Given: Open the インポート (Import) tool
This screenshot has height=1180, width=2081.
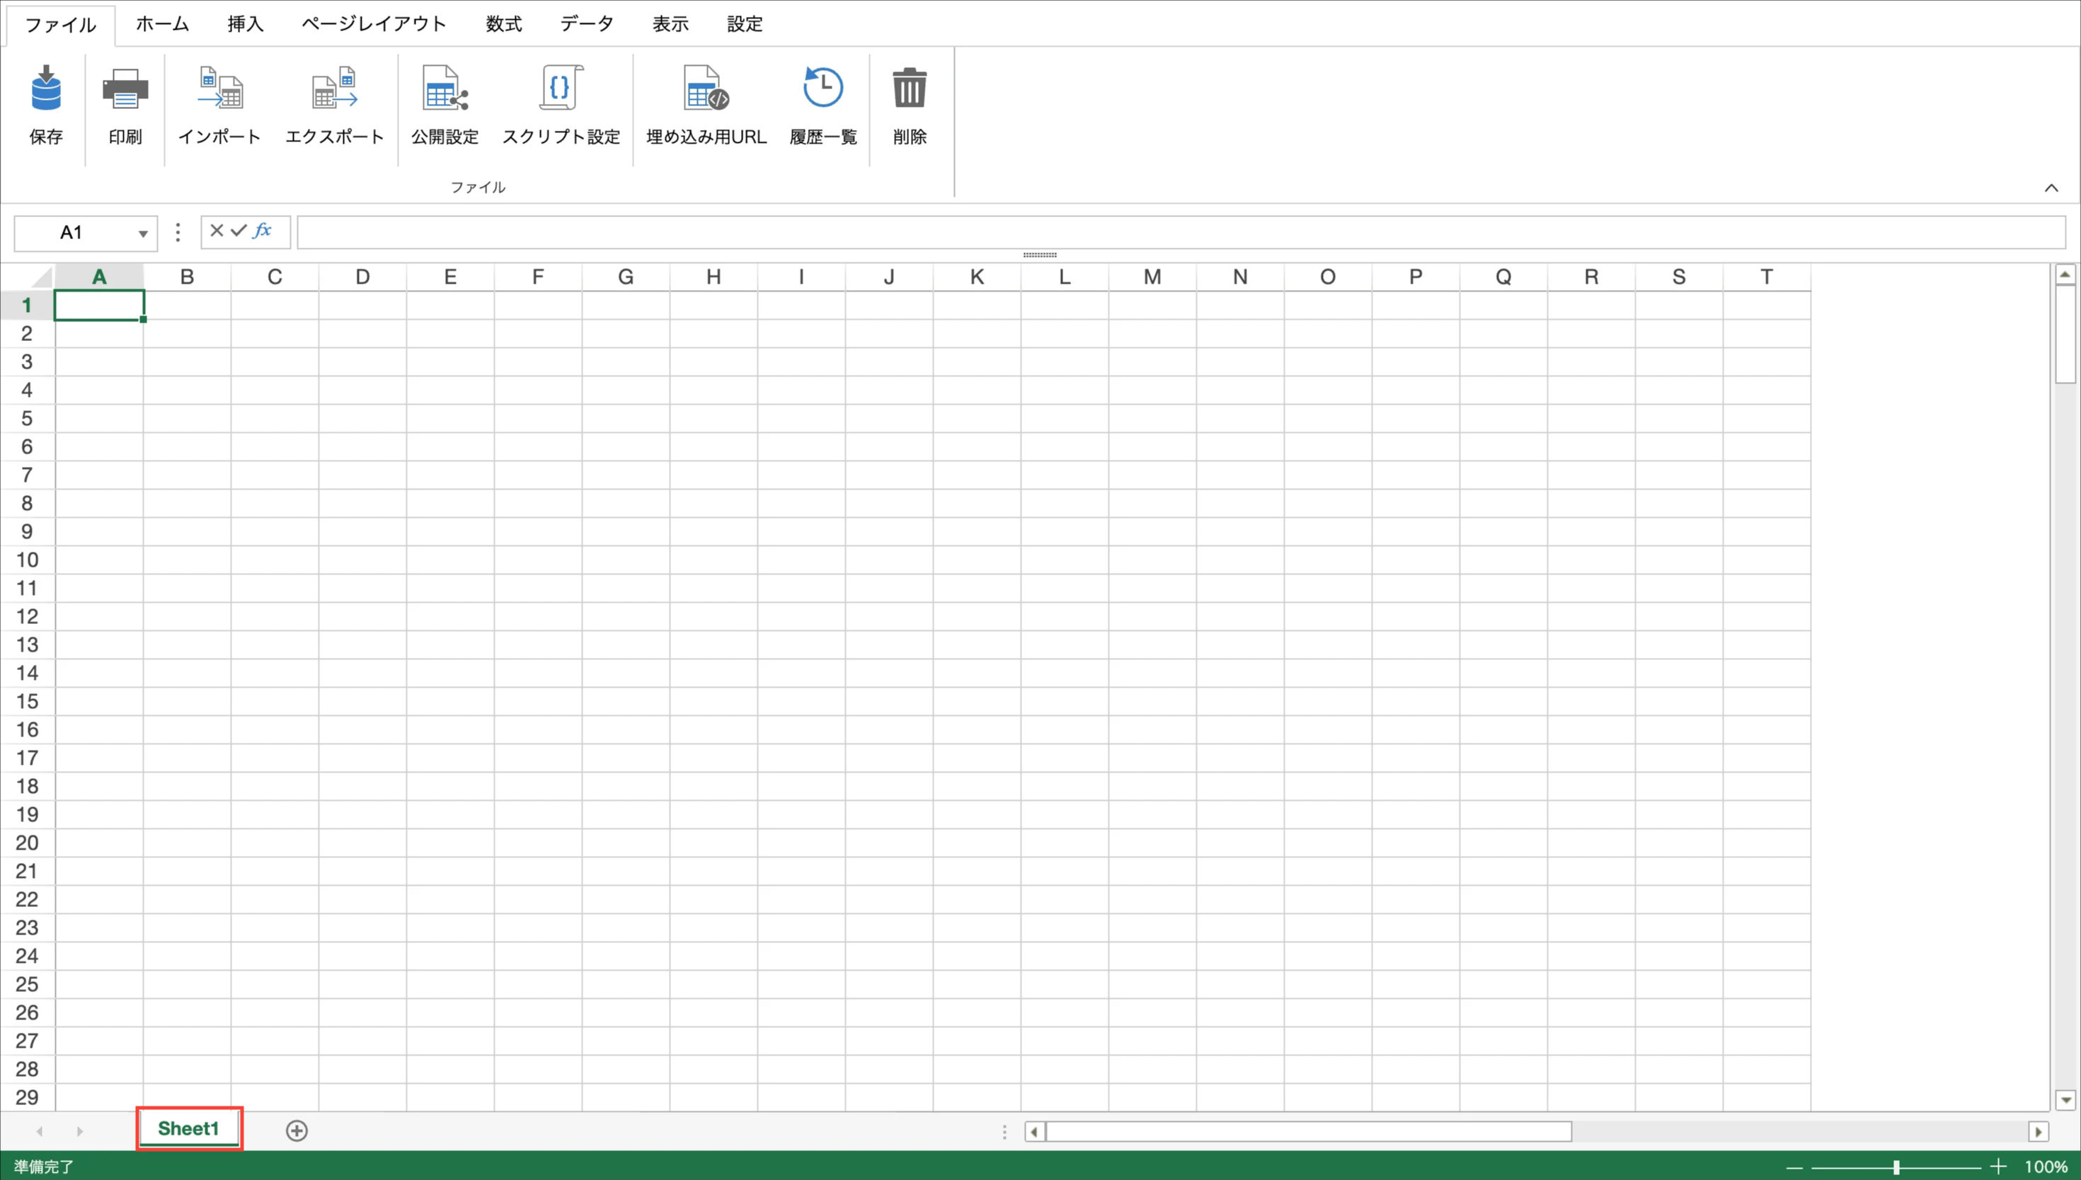Looking at the screenshot, I should 219,88.
